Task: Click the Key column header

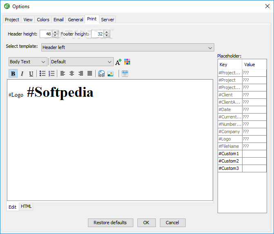Action: coord(230,65)
